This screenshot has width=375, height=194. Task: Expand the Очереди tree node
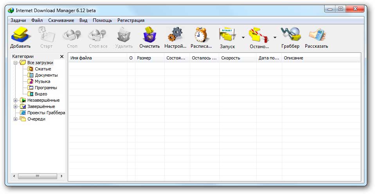point(16,119)
